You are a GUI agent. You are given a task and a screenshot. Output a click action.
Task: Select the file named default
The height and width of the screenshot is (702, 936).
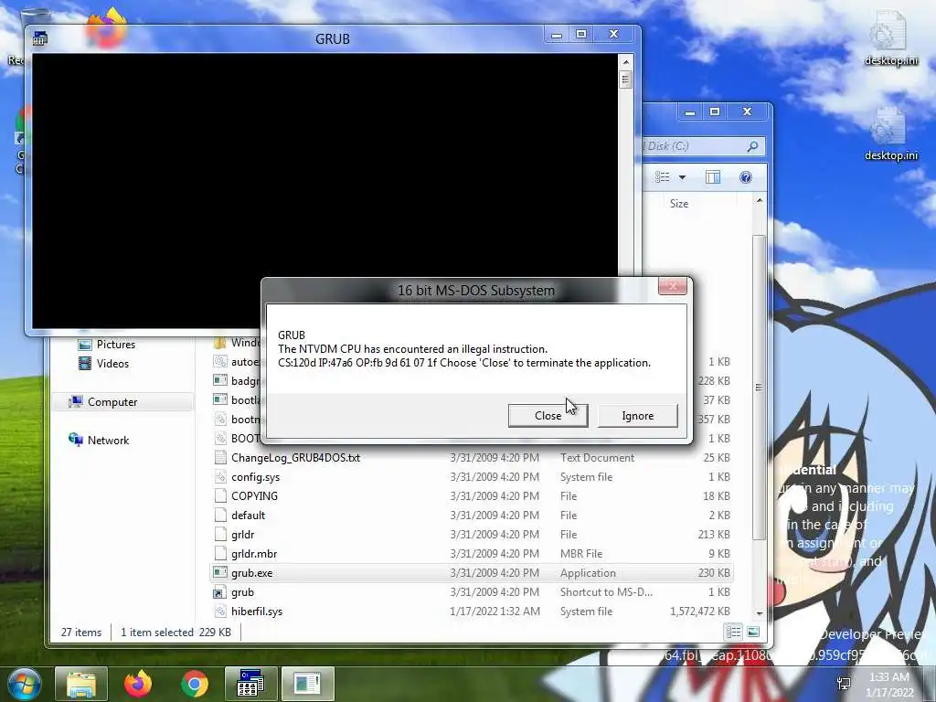472,516
